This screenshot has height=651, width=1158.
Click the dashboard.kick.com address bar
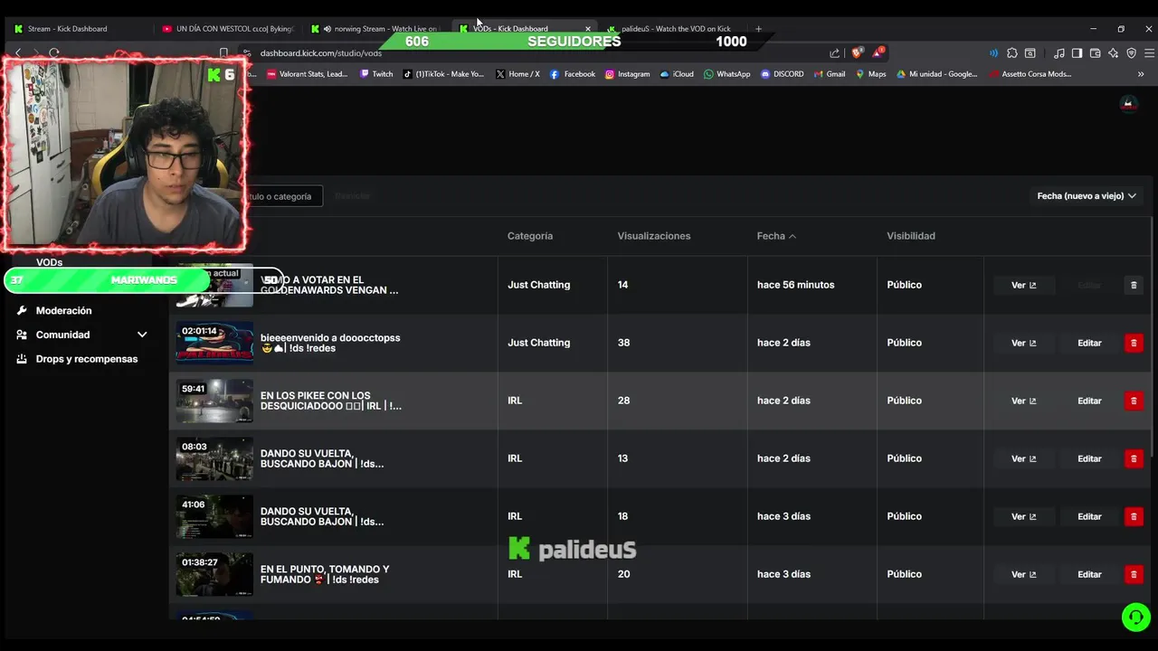[534, 53]
